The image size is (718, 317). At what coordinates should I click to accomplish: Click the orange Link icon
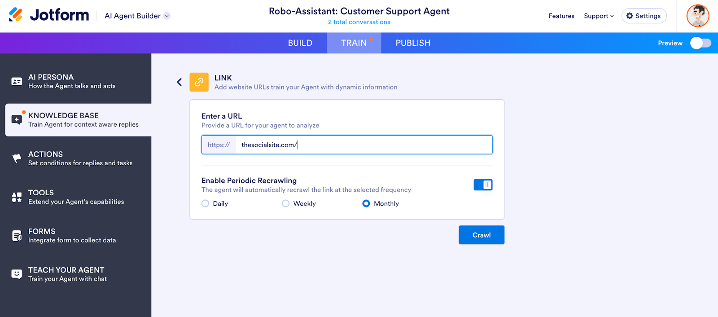199,82
